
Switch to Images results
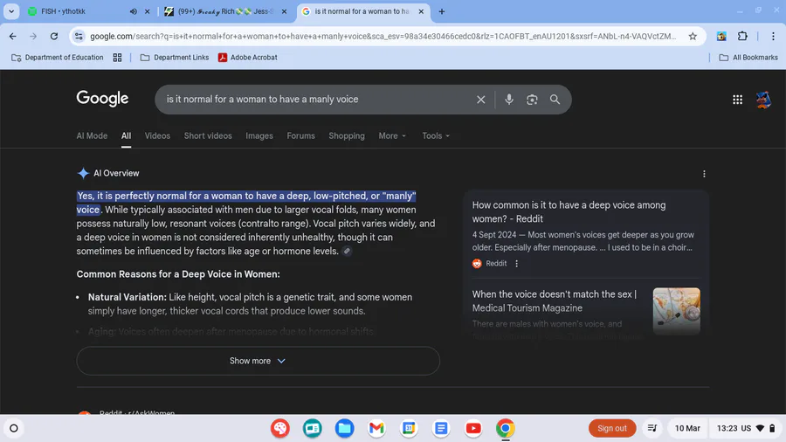[259, 135]
